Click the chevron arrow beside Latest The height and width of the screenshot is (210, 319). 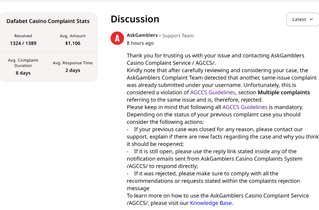[x=311, y=19]
